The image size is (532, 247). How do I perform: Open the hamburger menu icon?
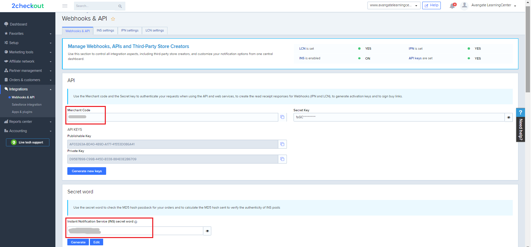(65, 6)
